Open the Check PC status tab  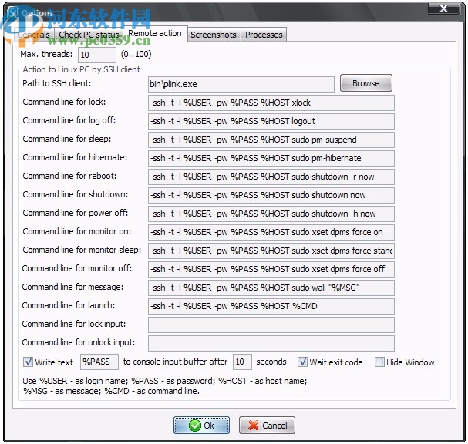coord(89,35)
